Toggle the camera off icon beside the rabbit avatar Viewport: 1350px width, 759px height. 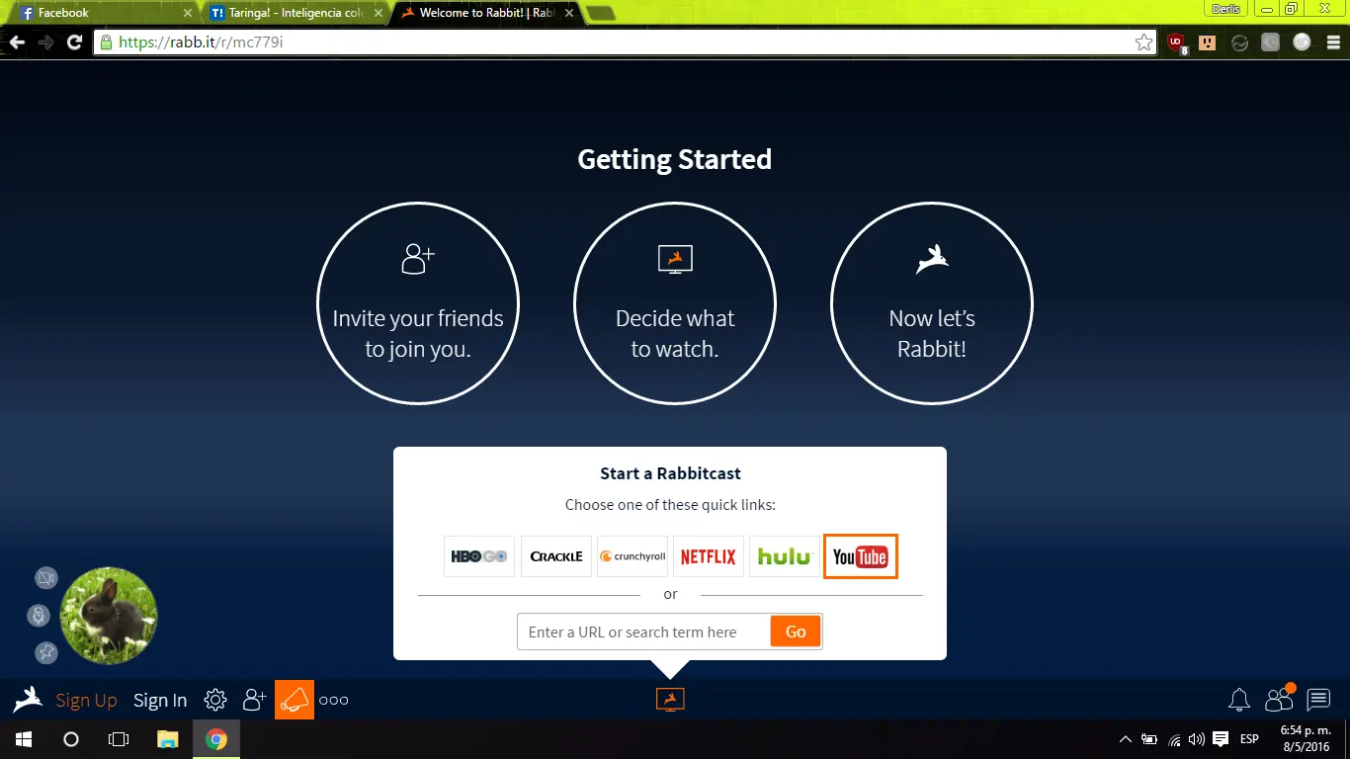pyautogui.click(x=46, y=578)
